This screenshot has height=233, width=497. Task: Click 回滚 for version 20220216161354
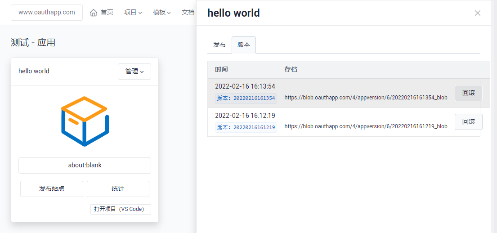[x=469, y=93]
